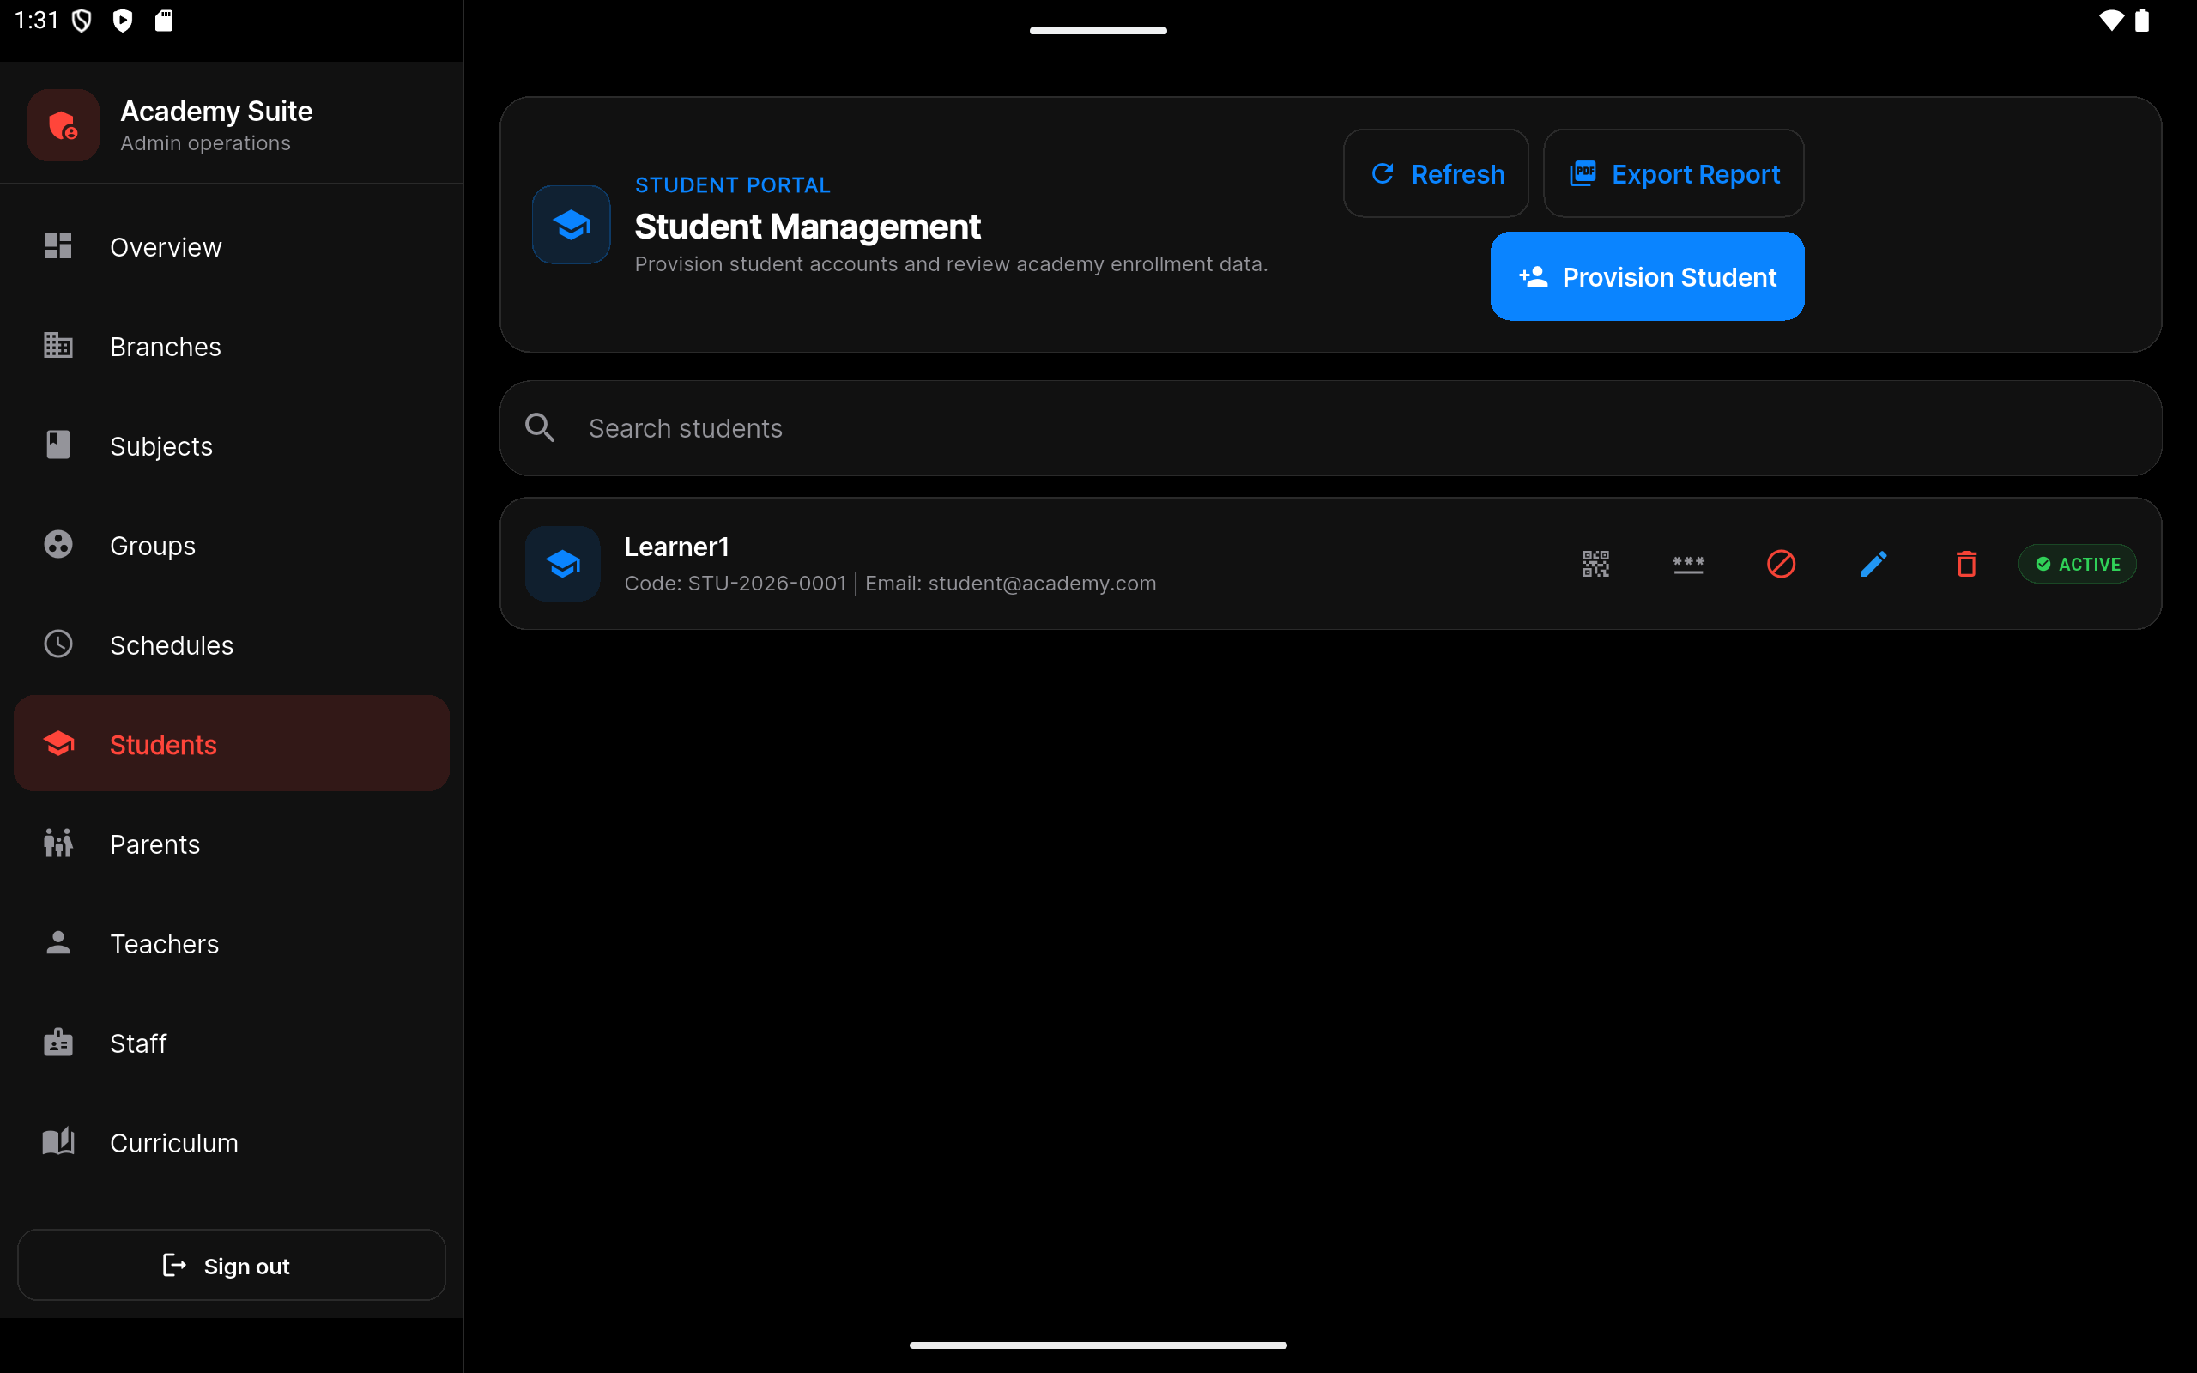
Task: Open the Parents section
Action: coord(232,844)
